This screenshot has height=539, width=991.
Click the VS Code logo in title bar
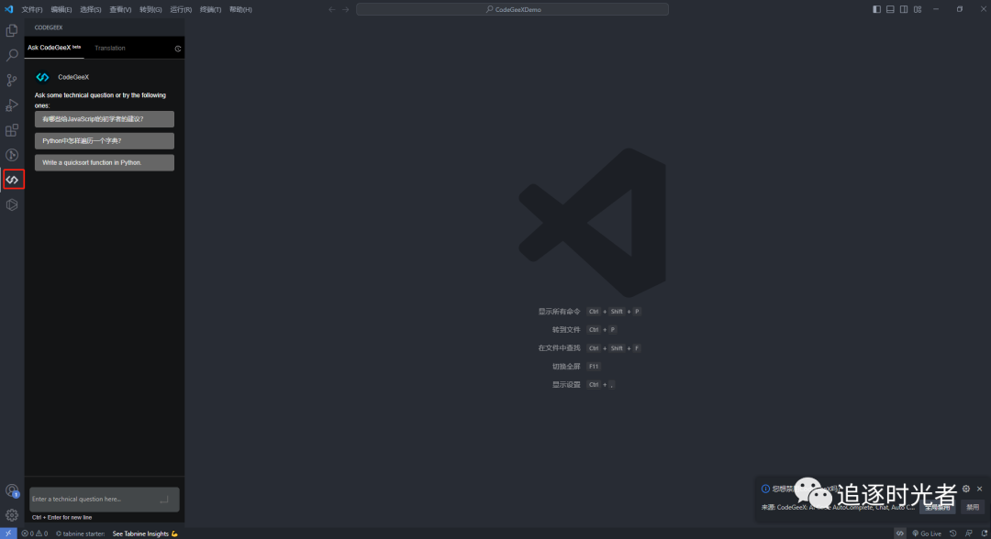[9, 9]
